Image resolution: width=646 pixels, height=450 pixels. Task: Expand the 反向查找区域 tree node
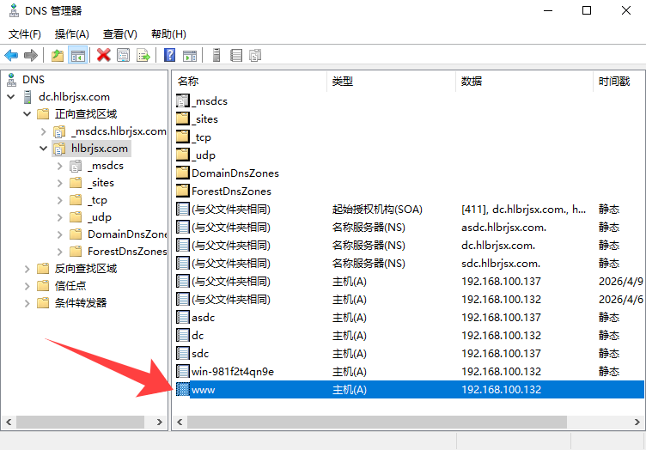[x=28, y=269]
